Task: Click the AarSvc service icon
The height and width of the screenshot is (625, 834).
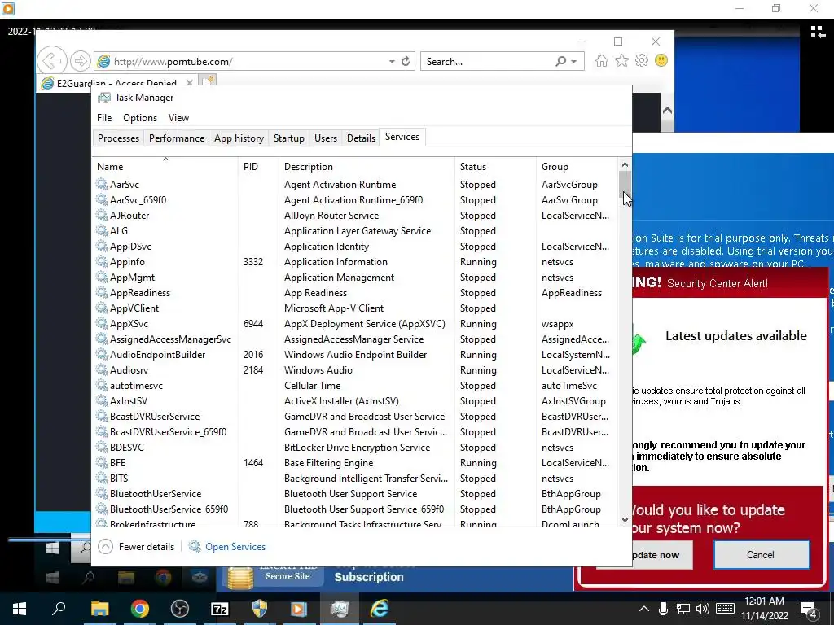Action: 102,185
